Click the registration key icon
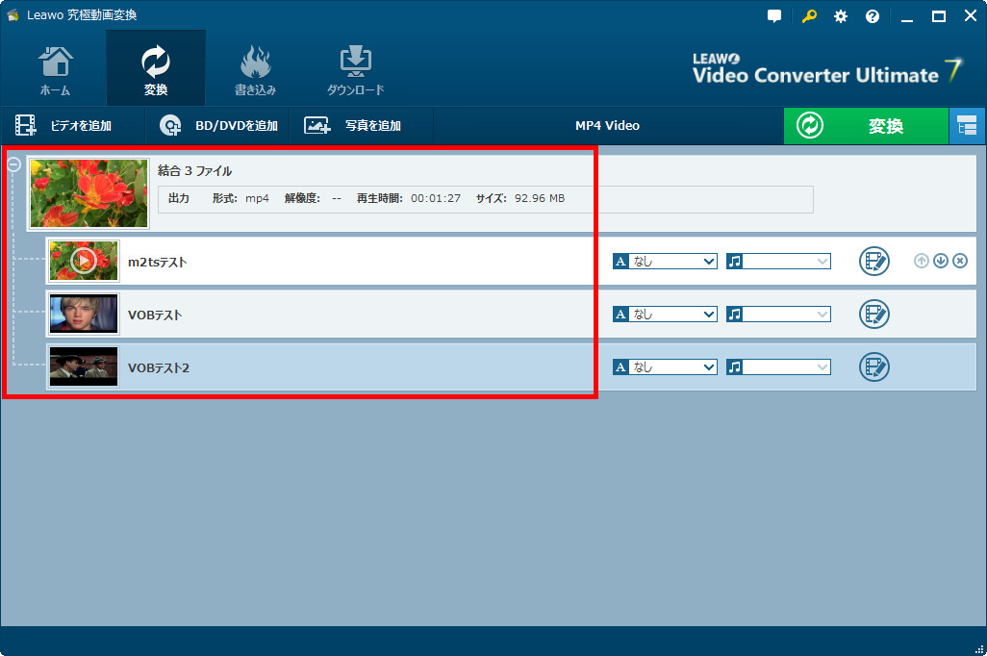The height and width of the screenshot is (656, 987). coord(809,16)
